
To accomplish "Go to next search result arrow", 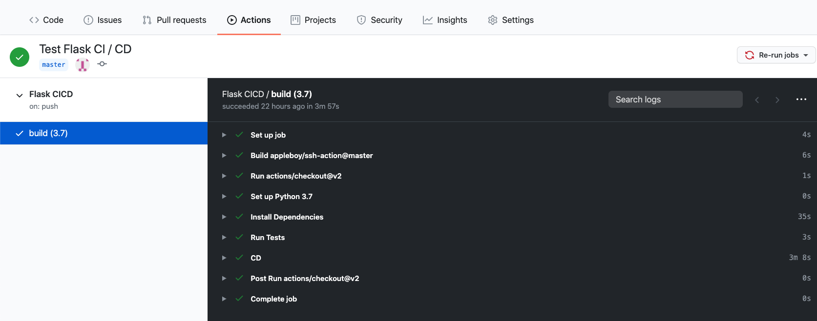I will 777,100.
